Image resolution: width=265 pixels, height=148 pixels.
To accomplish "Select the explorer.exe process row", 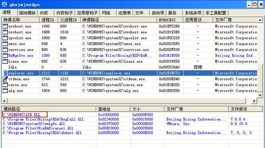I will (129, 73).
